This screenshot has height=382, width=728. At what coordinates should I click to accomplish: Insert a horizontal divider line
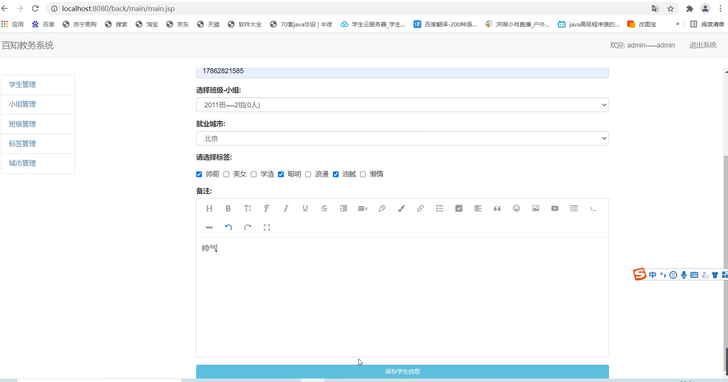pyautogui.click(x=209, y=227)
